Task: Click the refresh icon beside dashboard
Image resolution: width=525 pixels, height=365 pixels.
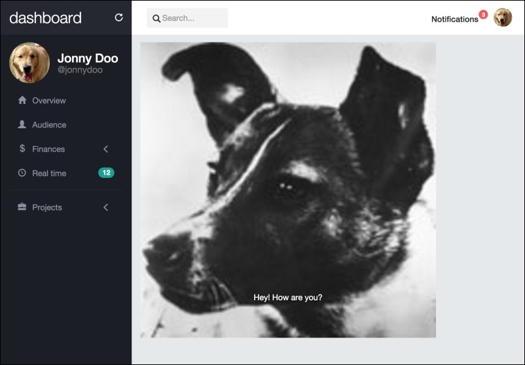Action: pyautogui.click(x=118, y=18)
